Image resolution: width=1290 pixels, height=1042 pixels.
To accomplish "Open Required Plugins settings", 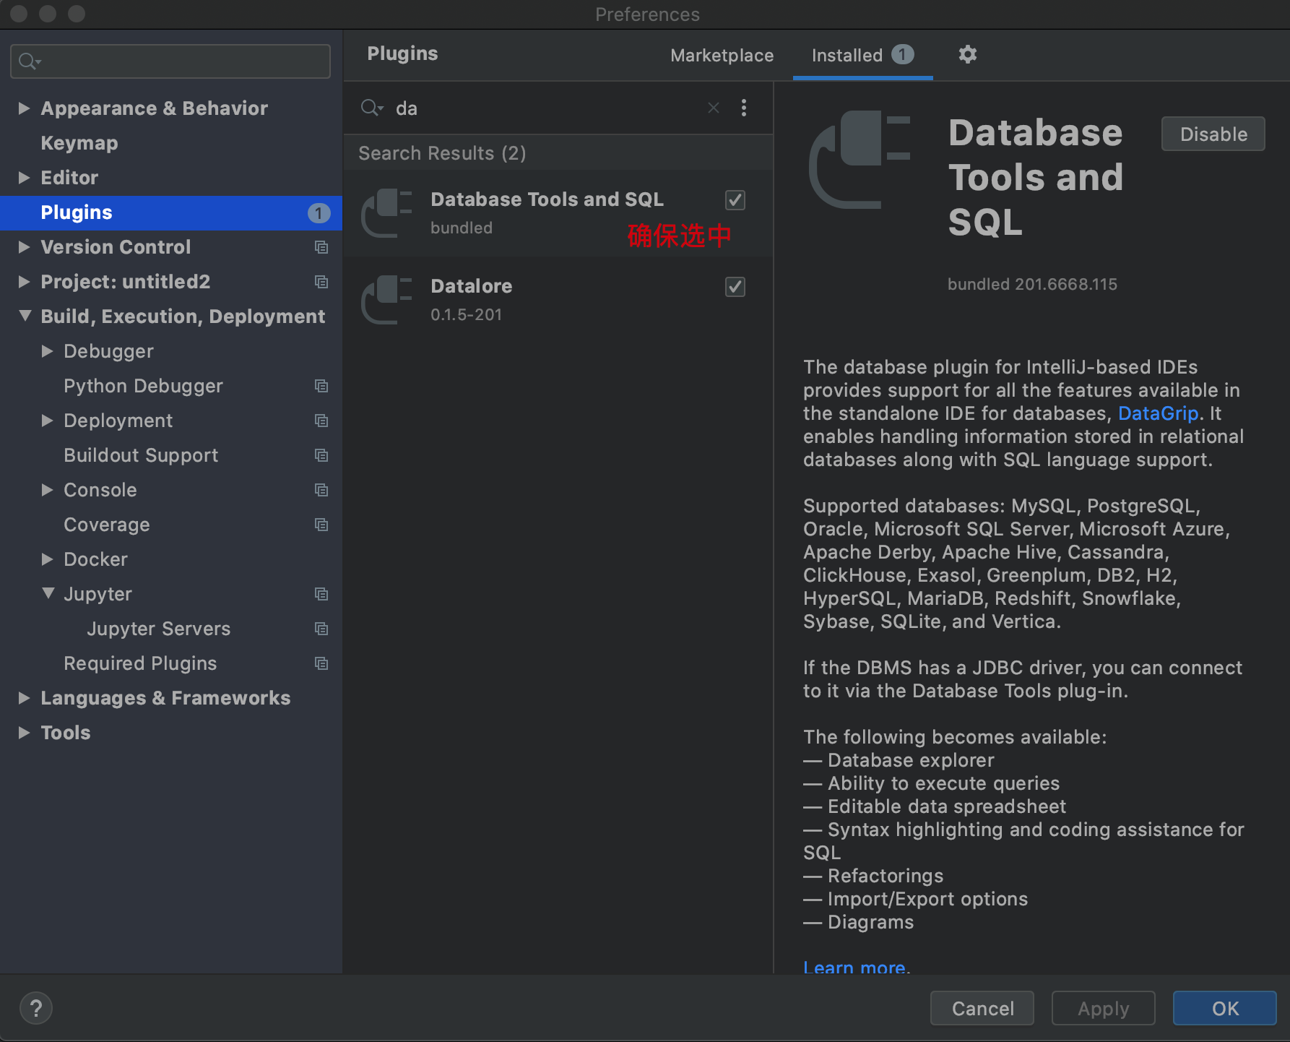I will pyautogui.click(x=171, y=663).
